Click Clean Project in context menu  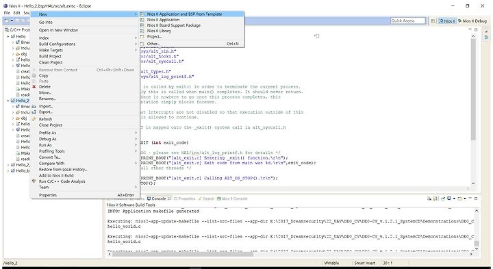click(85, 62)
